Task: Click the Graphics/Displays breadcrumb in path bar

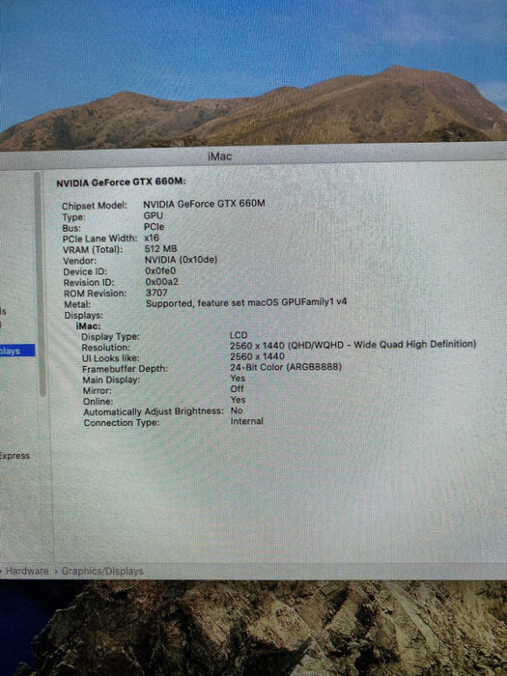Action: pyautogui.click(x=102, y=572)
